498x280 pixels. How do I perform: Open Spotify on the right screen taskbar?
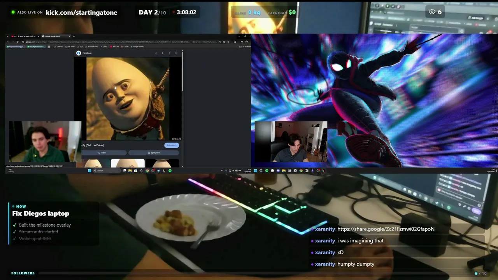pyautogui.click(x=267, y=170)
